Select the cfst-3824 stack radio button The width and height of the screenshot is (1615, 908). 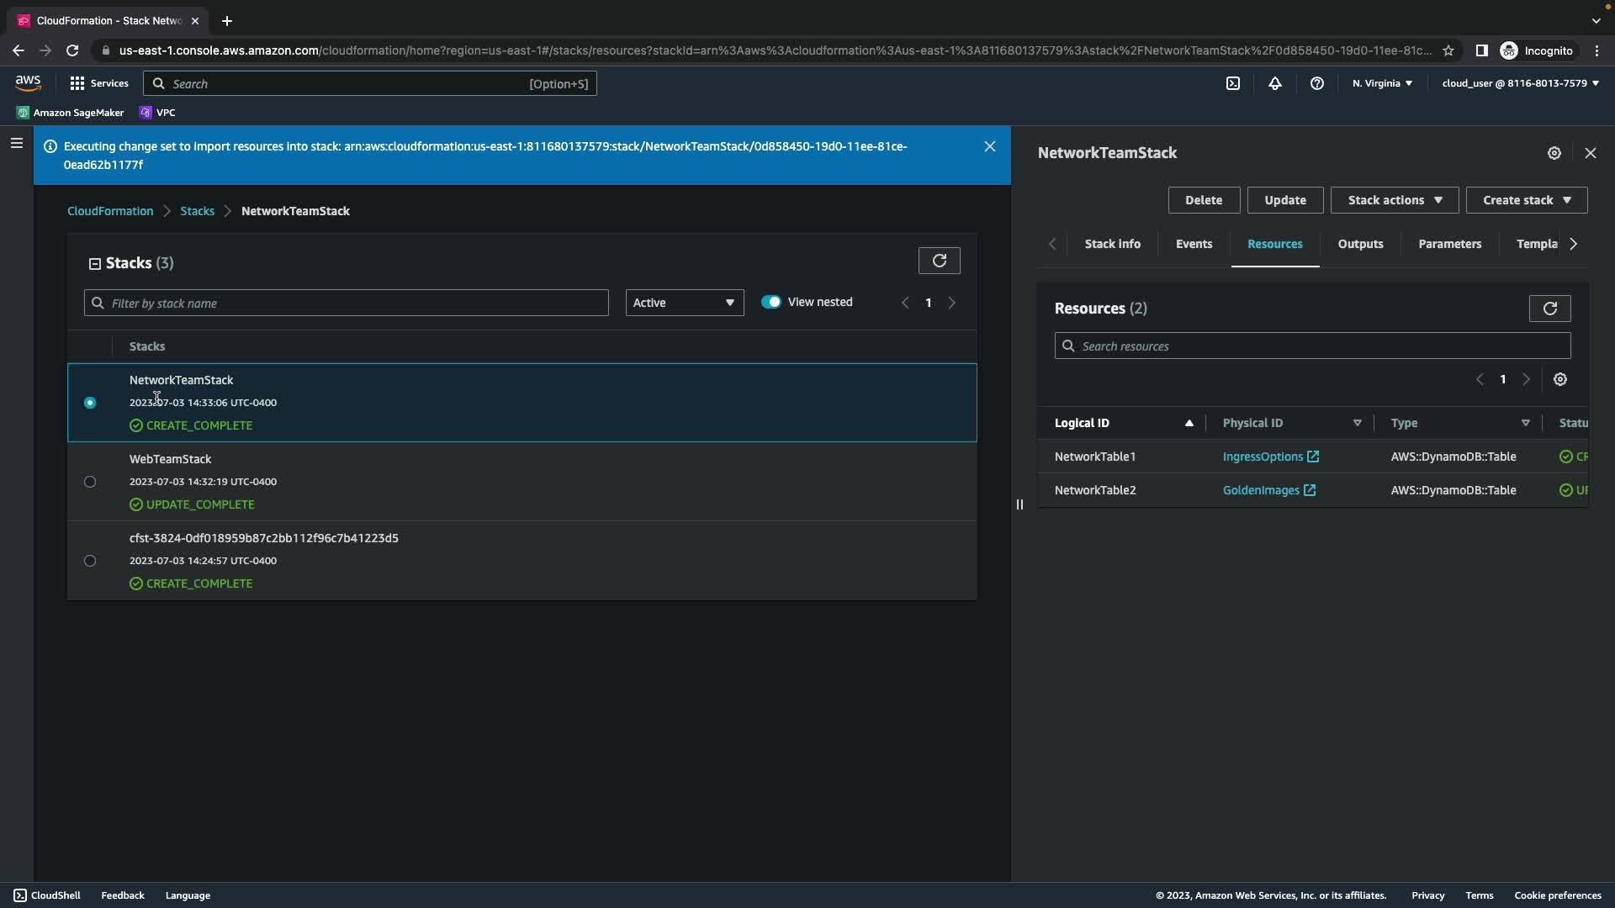pos(90,561)
